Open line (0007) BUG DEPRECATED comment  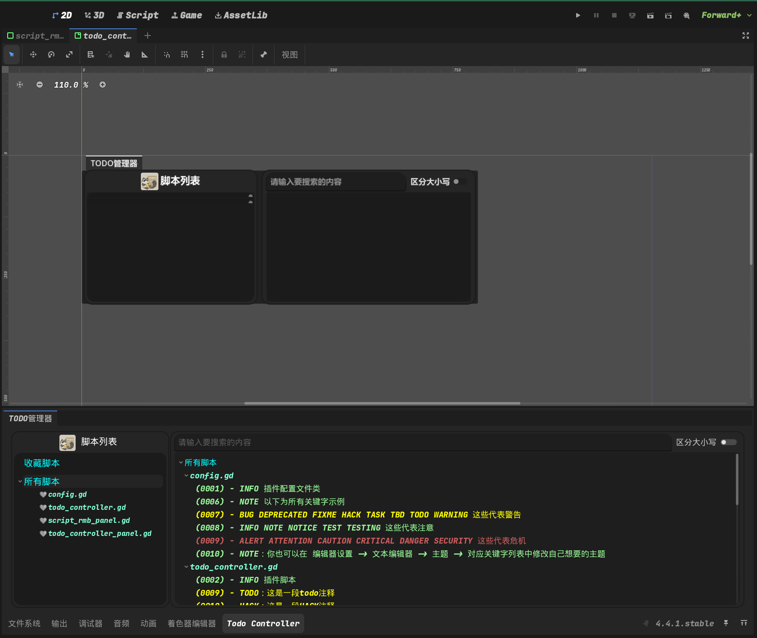(358, 515)
